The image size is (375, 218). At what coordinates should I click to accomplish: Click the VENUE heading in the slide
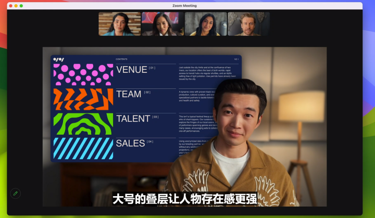pyautogui.click(x=132, y=70)
